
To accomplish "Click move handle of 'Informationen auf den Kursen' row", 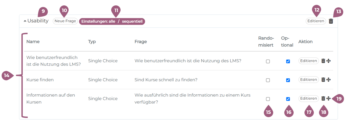I will [328, 99].
